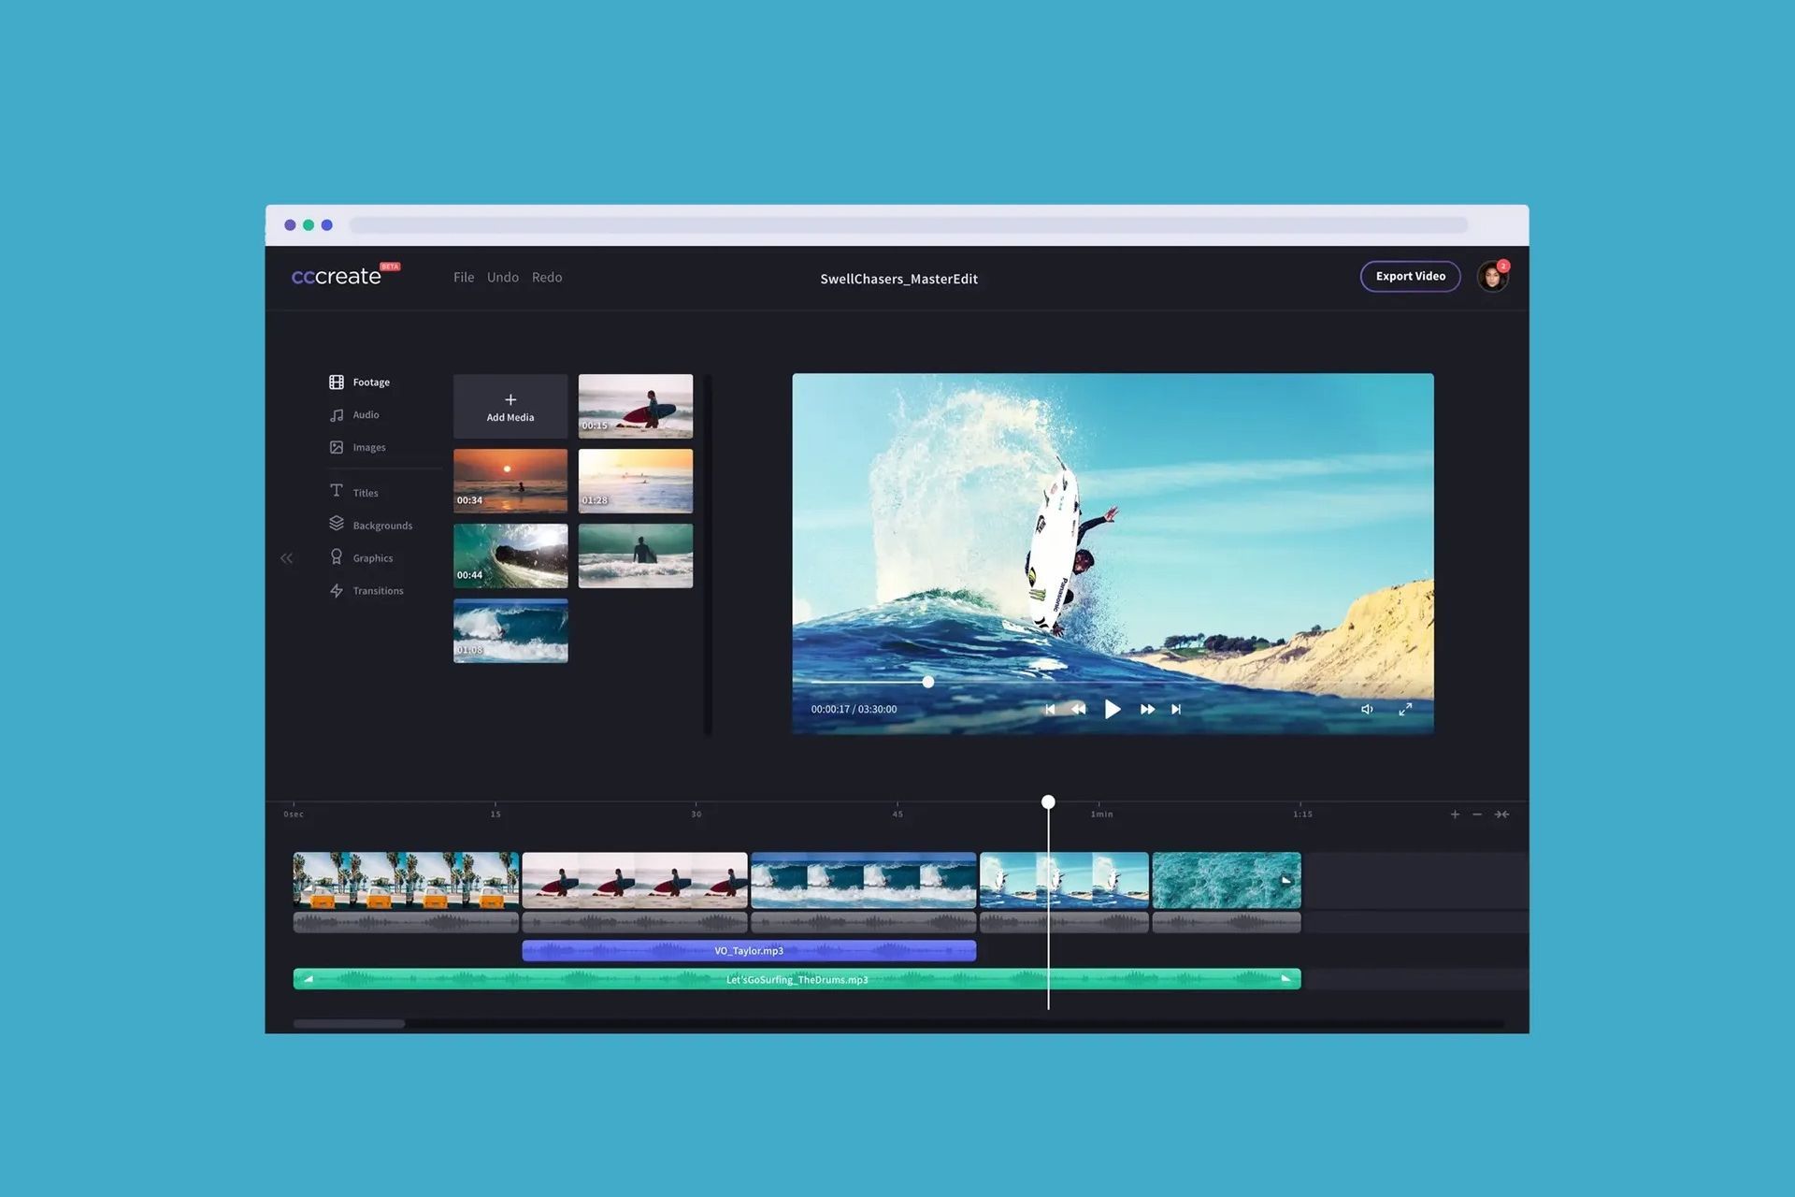This screenshot has height=1197, width=1795.
Task: Select the 00:34 sunset clip thumbnail
Action: pyautogui.click(x=510, y=481)
